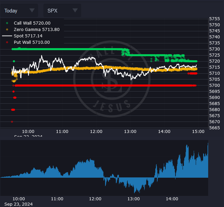Click the arrow beside SPX
Screen dimensions: 224x207
(x=75, y=10)
